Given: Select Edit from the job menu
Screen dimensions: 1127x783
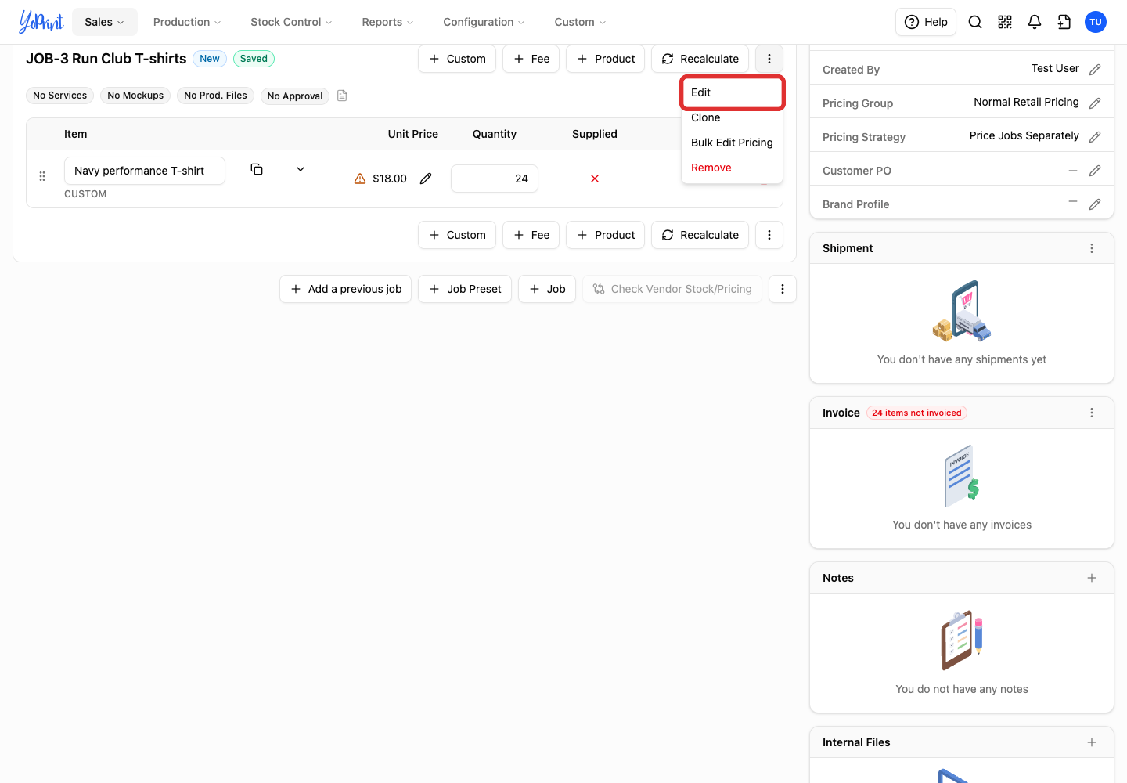Looking at the screenshot, I should [732, 92].
